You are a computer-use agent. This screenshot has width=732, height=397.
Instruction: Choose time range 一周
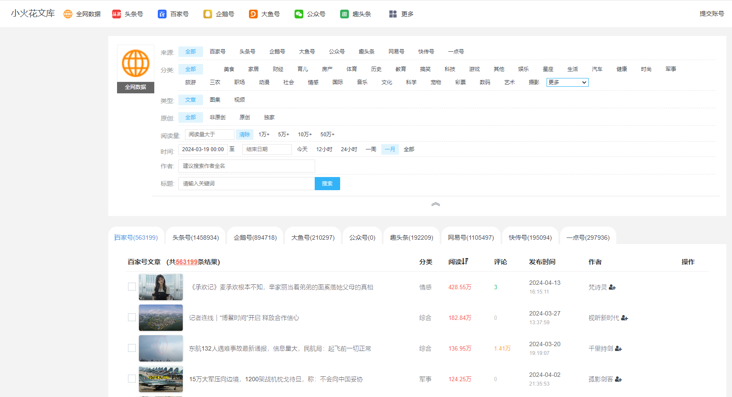tap(371, 149)
